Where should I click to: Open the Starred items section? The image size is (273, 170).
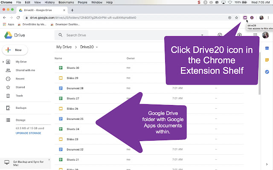tap(20, 87)
